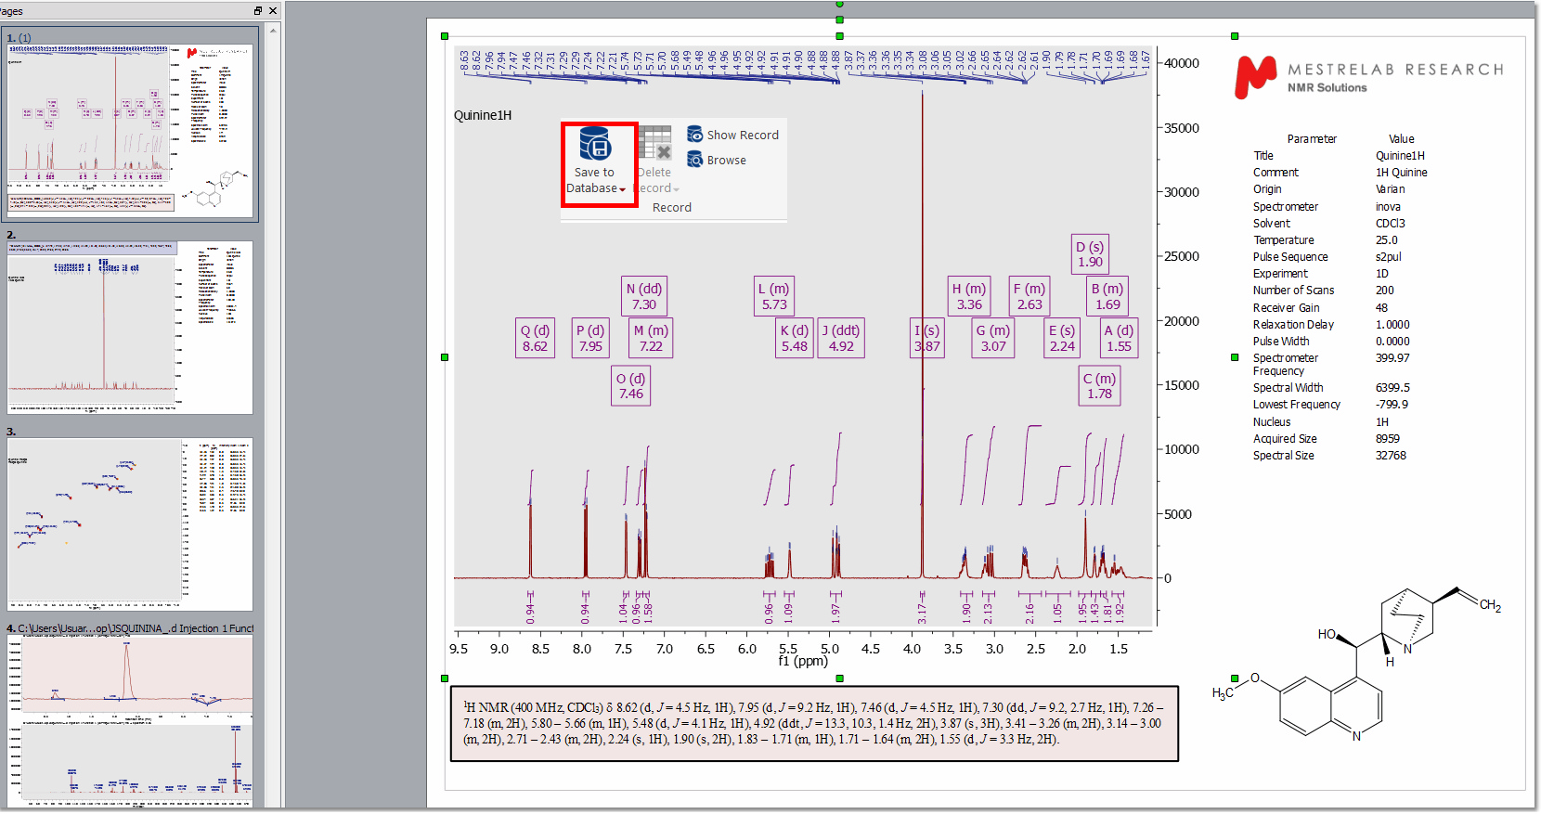The height and width of the screenshot is (814, 1541).
Task: Click the Solvent value CDCl3
Action: (1391, 223)
